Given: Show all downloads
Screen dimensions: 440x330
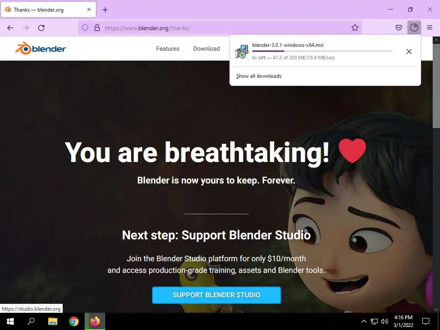Looking at the screenshot, I should [259, 76].
